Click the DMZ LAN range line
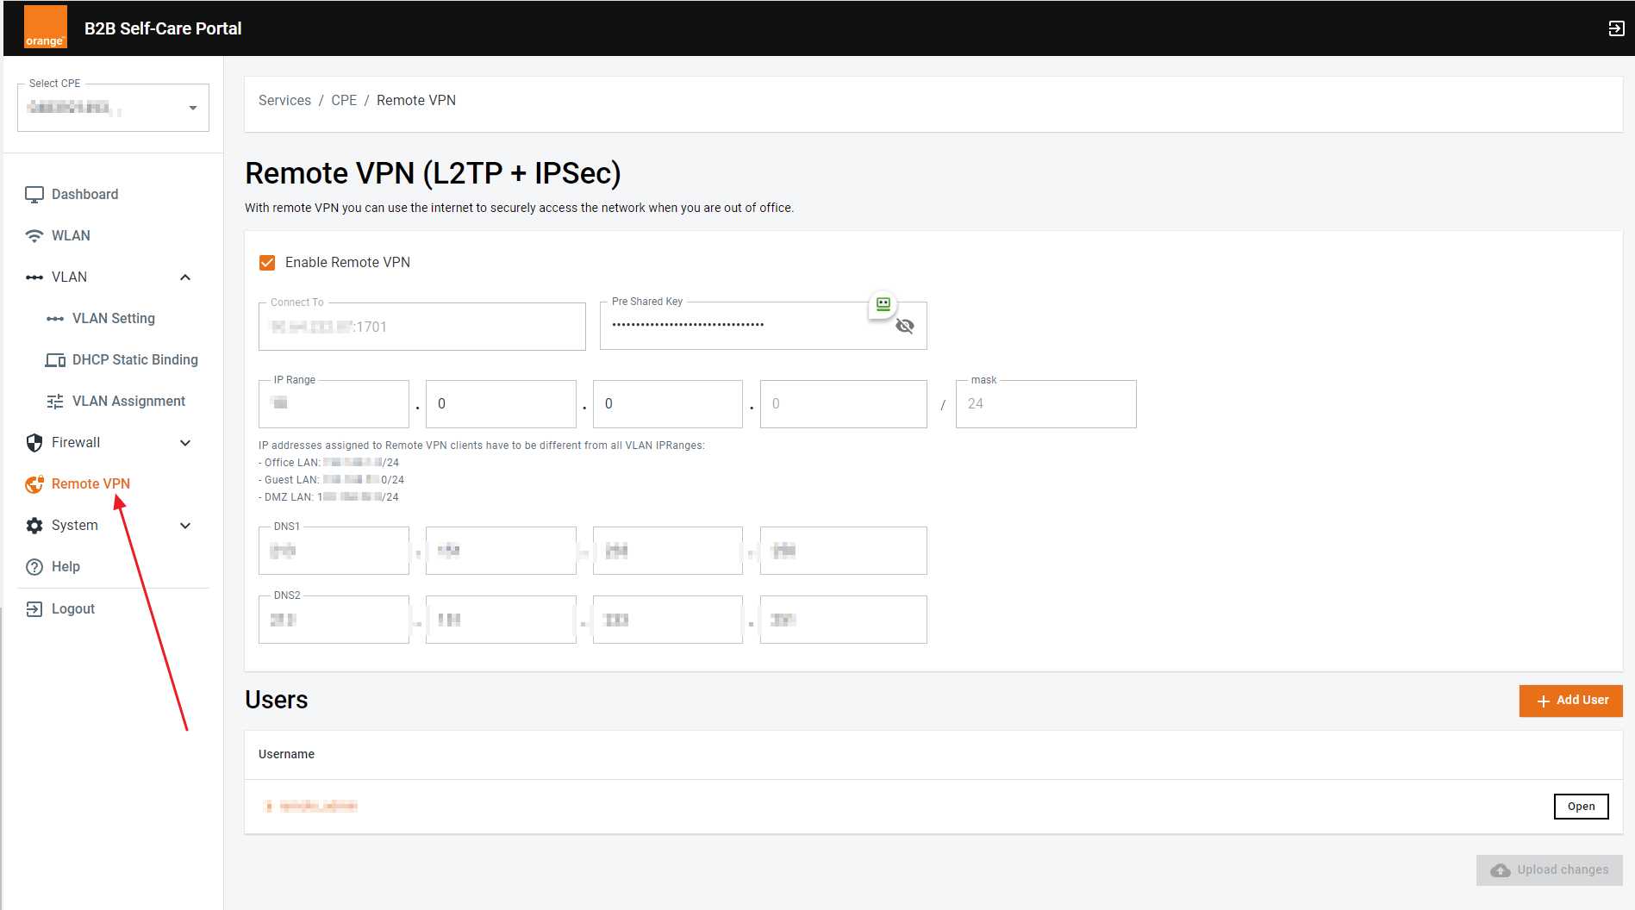The image size is (1635, 910). pos(328,497)
